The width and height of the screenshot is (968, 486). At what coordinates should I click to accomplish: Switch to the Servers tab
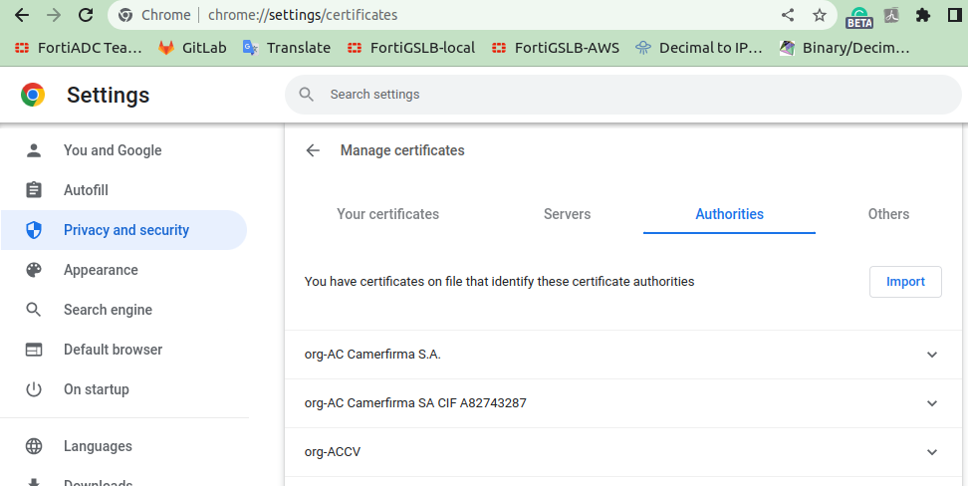click(x=567, y=214)
